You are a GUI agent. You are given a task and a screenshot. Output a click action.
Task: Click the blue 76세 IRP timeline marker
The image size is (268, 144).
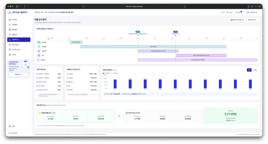(175, 32)
